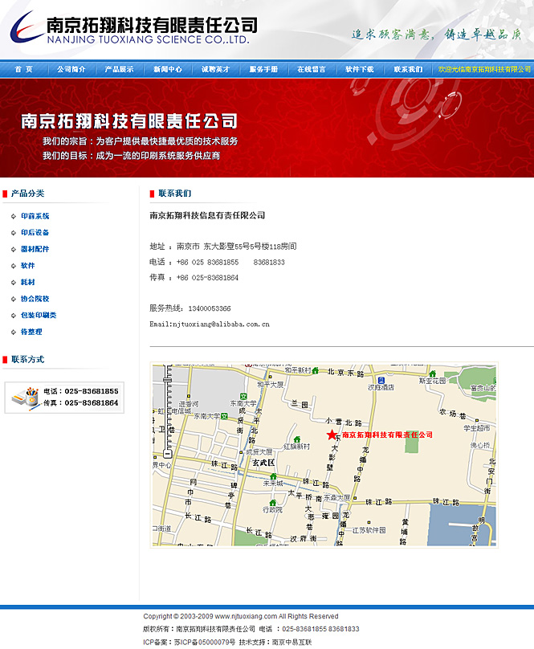Open 器材配件 product category
The height and width of the screenshot is (649, 534).
tap(35, 249)
